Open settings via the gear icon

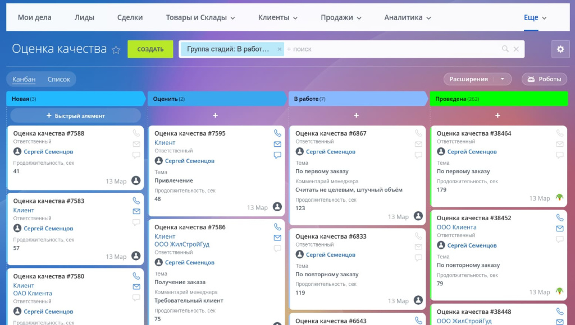(x=560, y=49)
